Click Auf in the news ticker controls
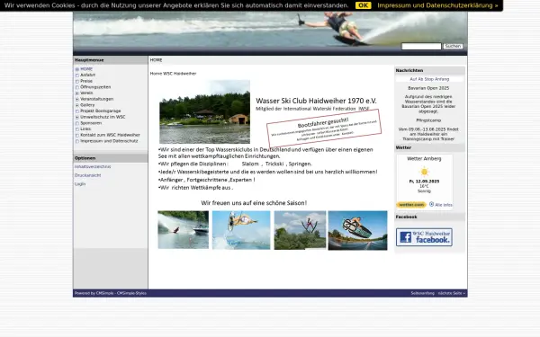540x337 pixels. pyautogui.click(x=413, y=79)
